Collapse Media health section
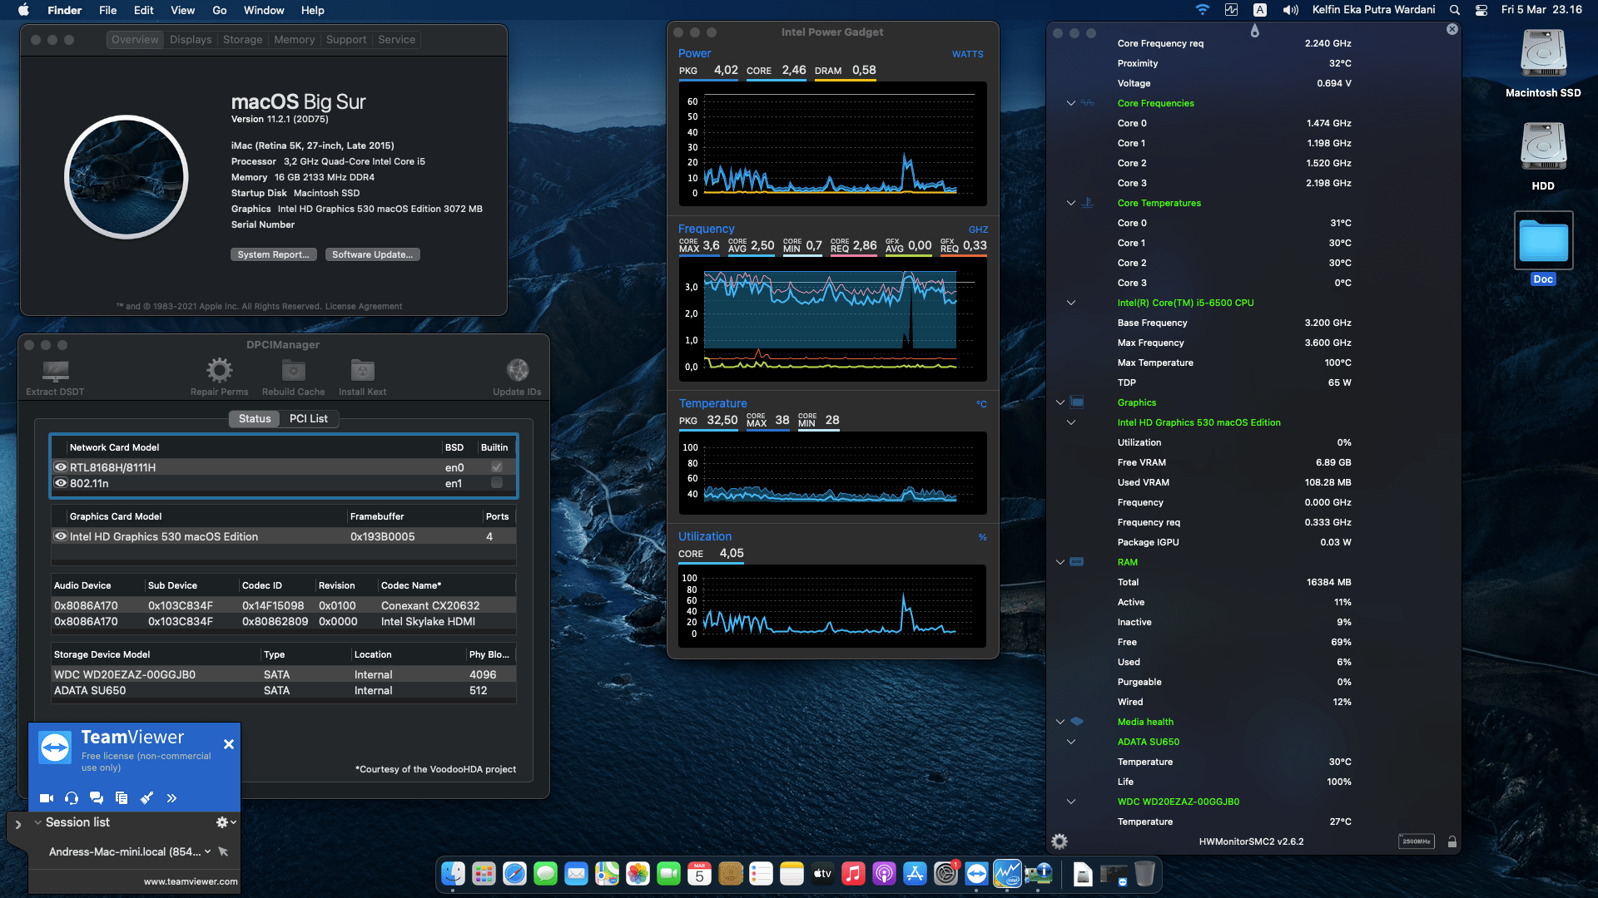The image size is (1598, 898). coord(1060,722)
